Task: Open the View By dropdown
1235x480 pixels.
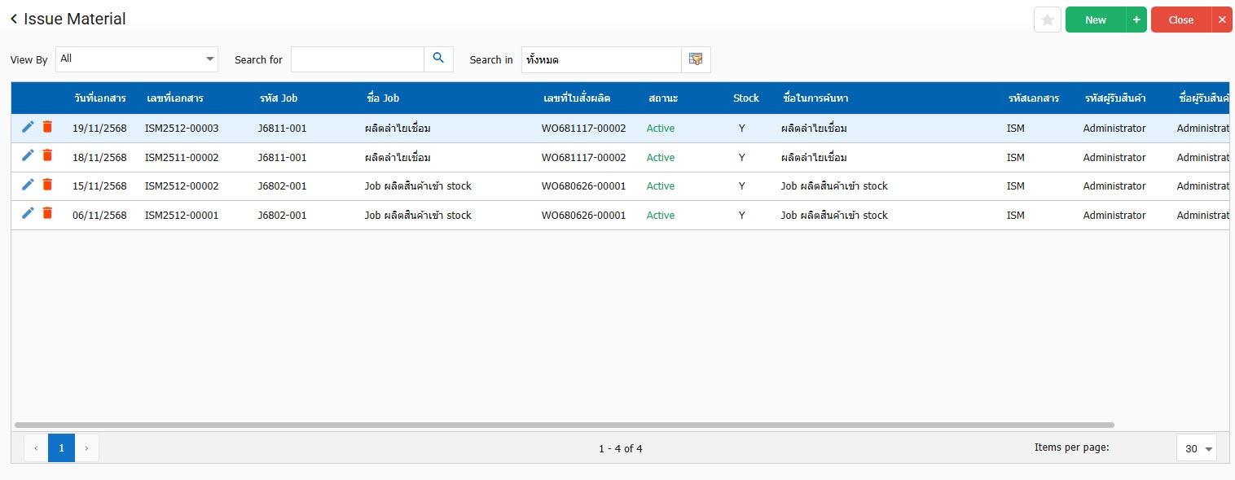Action: pyautogui.click(x=137, y=59)
